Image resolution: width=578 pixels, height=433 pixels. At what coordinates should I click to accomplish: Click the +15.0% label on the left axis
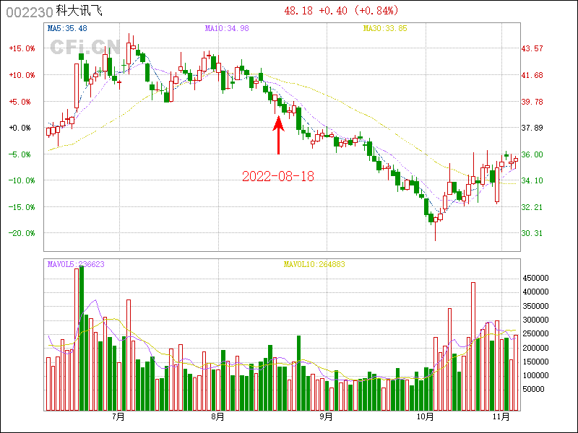(x=22, y=48)
